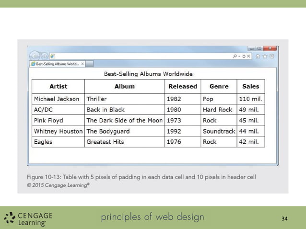Click the Album column header
Screen dimensions: 306x229
pos(125,86)
